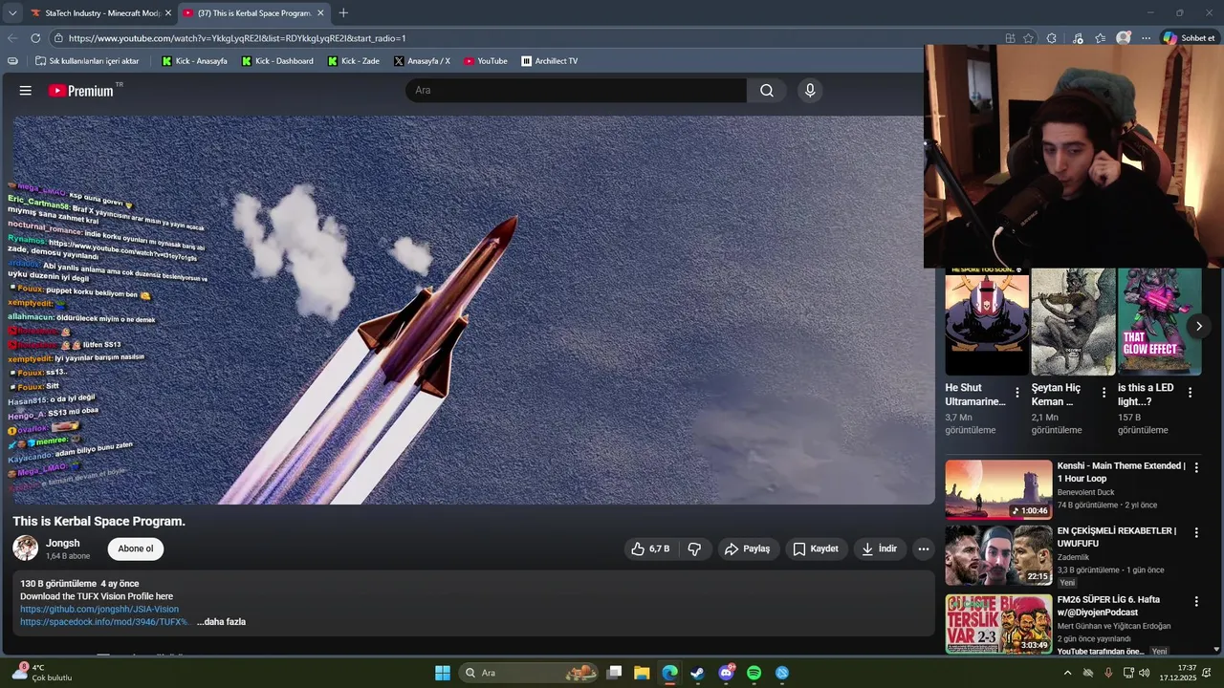Screen dimensions: 1224x688
Task: Open Copilot 'Sohbet et' button
Action: (x=1190, y=38)
